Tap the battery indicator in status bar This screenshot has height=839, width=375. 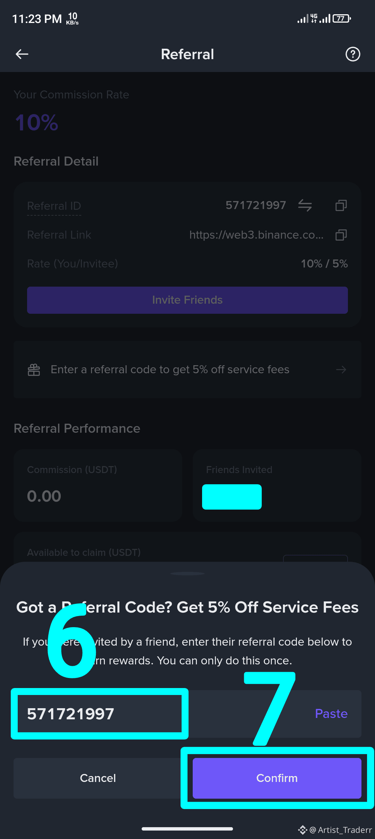[x=342, y=18]
